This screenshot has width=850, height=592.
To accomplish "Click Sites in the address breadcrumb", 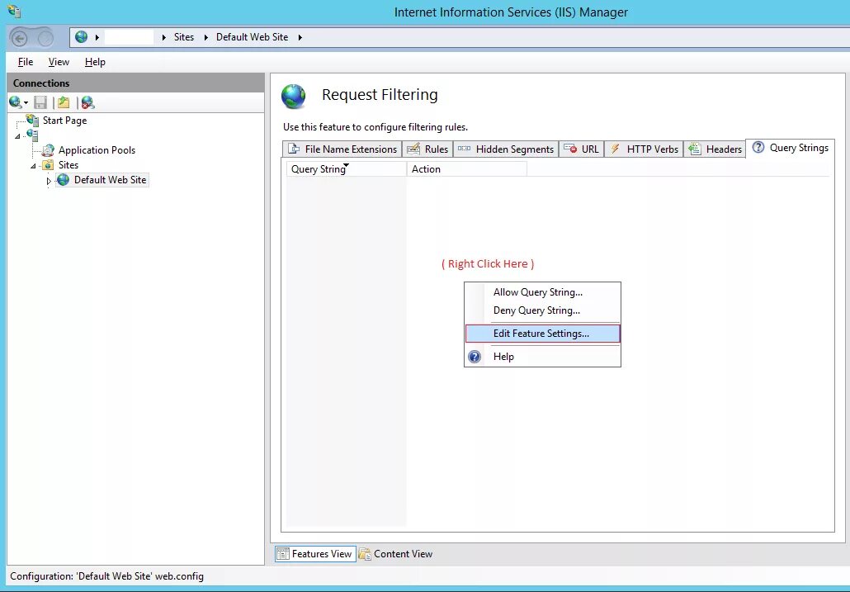I will 184,37.
